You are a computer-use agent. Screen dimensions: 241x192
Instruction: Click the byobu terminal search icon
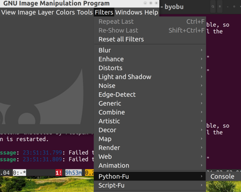click(x=213, y=6)
